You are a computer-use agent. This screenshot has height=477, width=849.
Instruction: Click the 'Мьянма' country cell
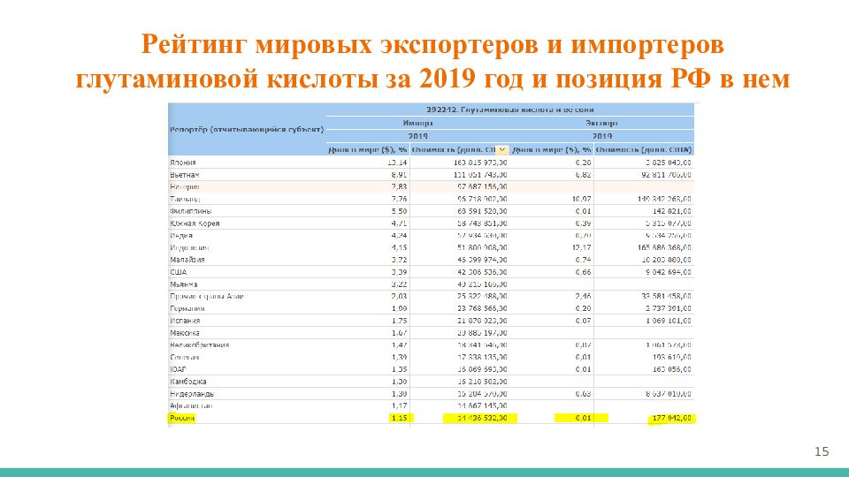(x=184, y=284)
